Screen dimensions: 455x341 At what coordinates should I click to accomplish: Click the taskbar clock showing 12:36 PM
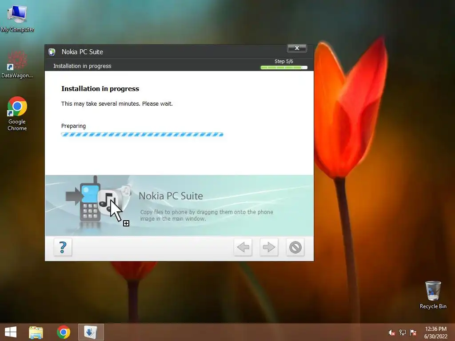click(435, 333)
